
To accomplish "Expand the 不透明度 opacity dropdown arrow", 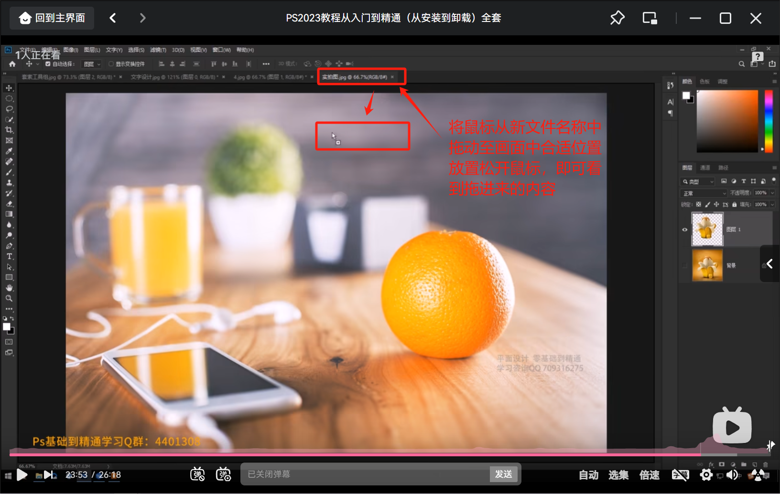I will point(772,193).
